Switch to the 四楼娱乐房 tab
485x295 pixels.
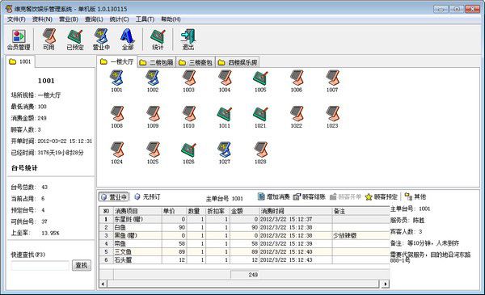pyautogui.click(x=238, y=62)
